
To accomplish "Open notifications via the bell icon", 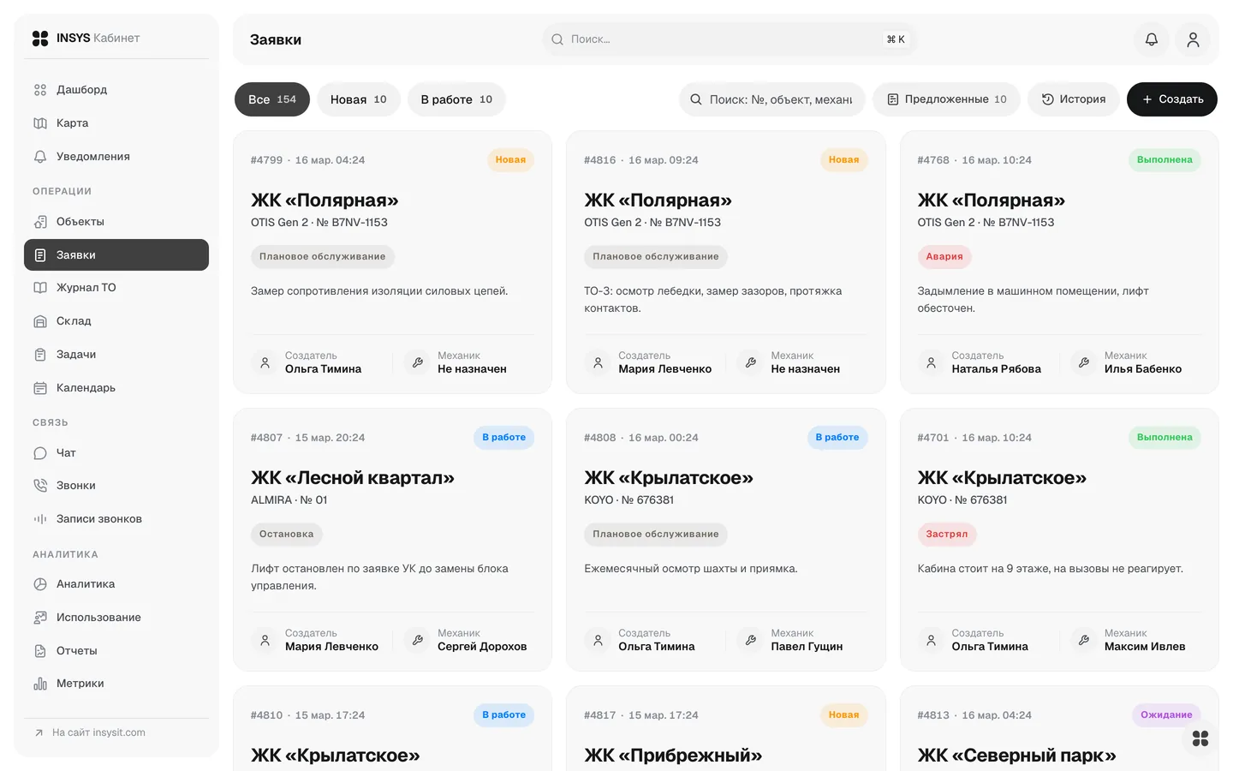I will (x=1152, y=39).
